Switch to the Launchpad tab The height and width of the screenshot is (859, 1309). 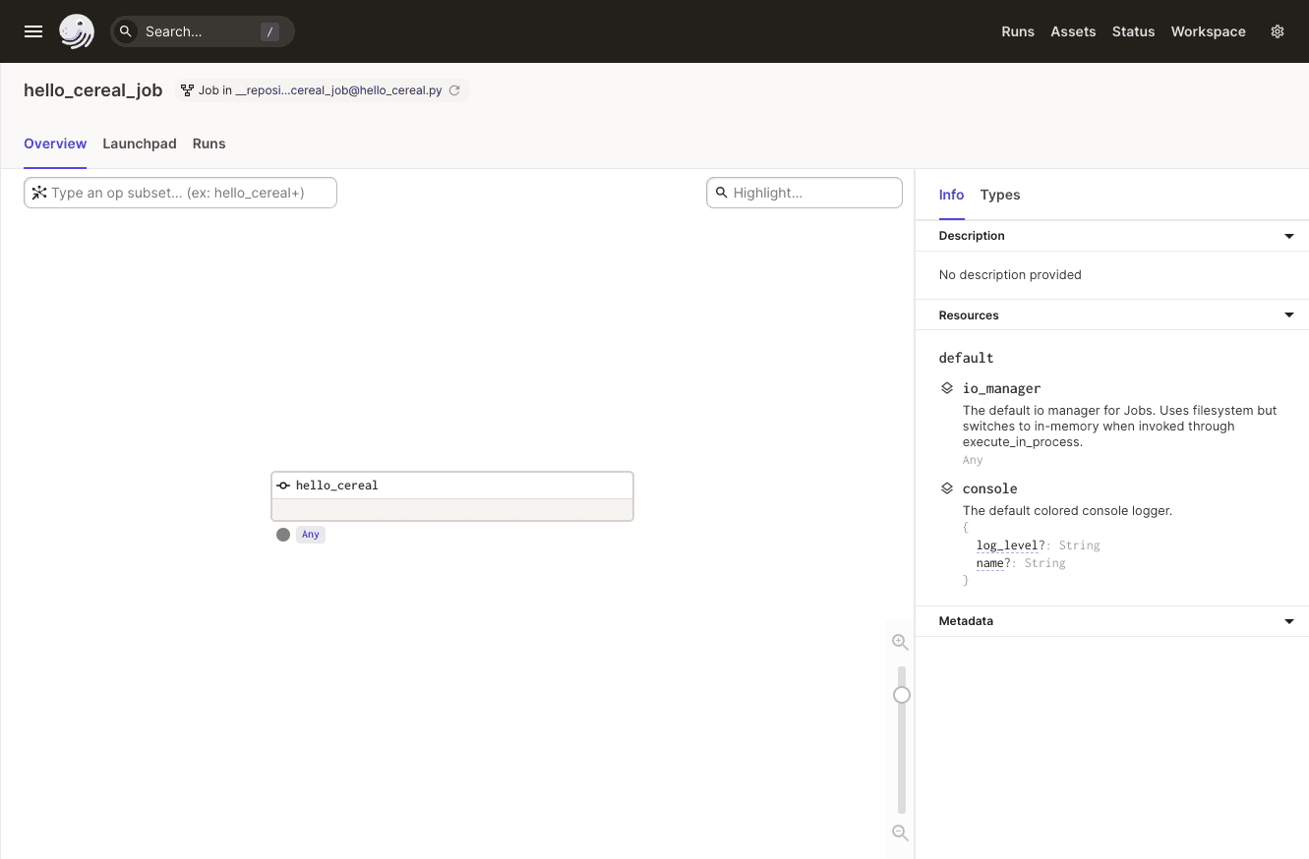140,143
